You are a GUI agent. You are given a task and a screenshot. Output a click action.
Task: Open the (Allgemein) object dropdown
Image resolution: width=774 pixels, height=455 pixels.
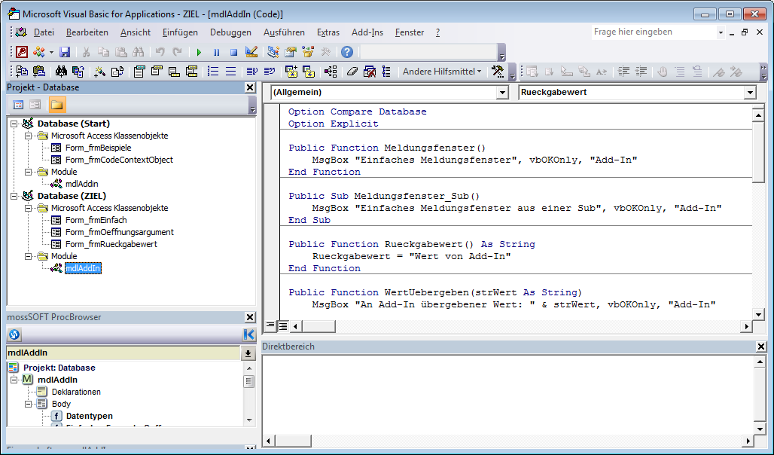pos(502,93)
